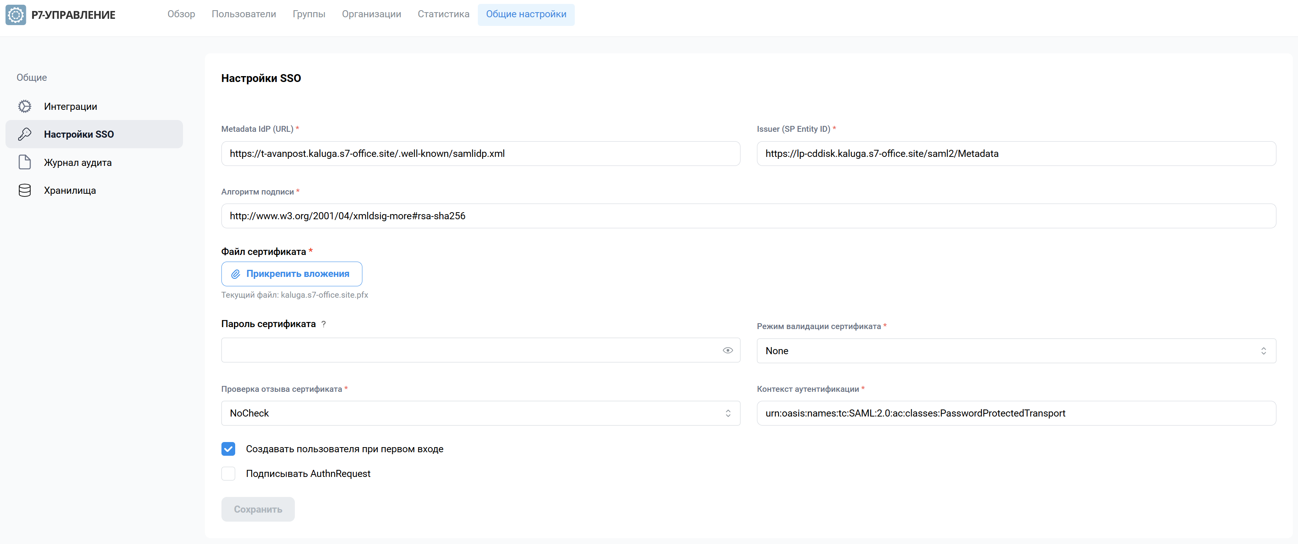
Task: Click the key icon beside Настройки SSO
Action: click(25, 134)
